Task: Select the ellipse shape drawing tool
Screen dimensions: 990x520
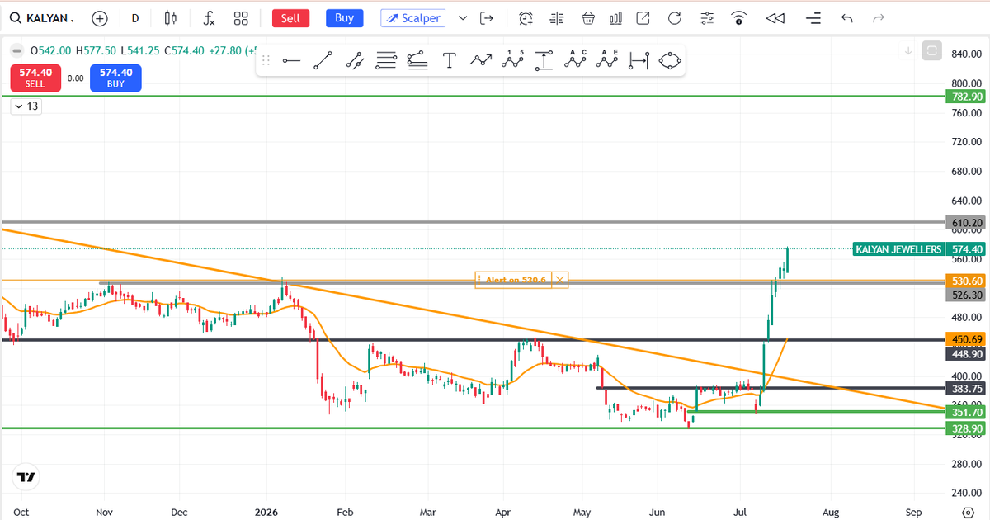Action: pyautogui.click(x=671, y=60)
